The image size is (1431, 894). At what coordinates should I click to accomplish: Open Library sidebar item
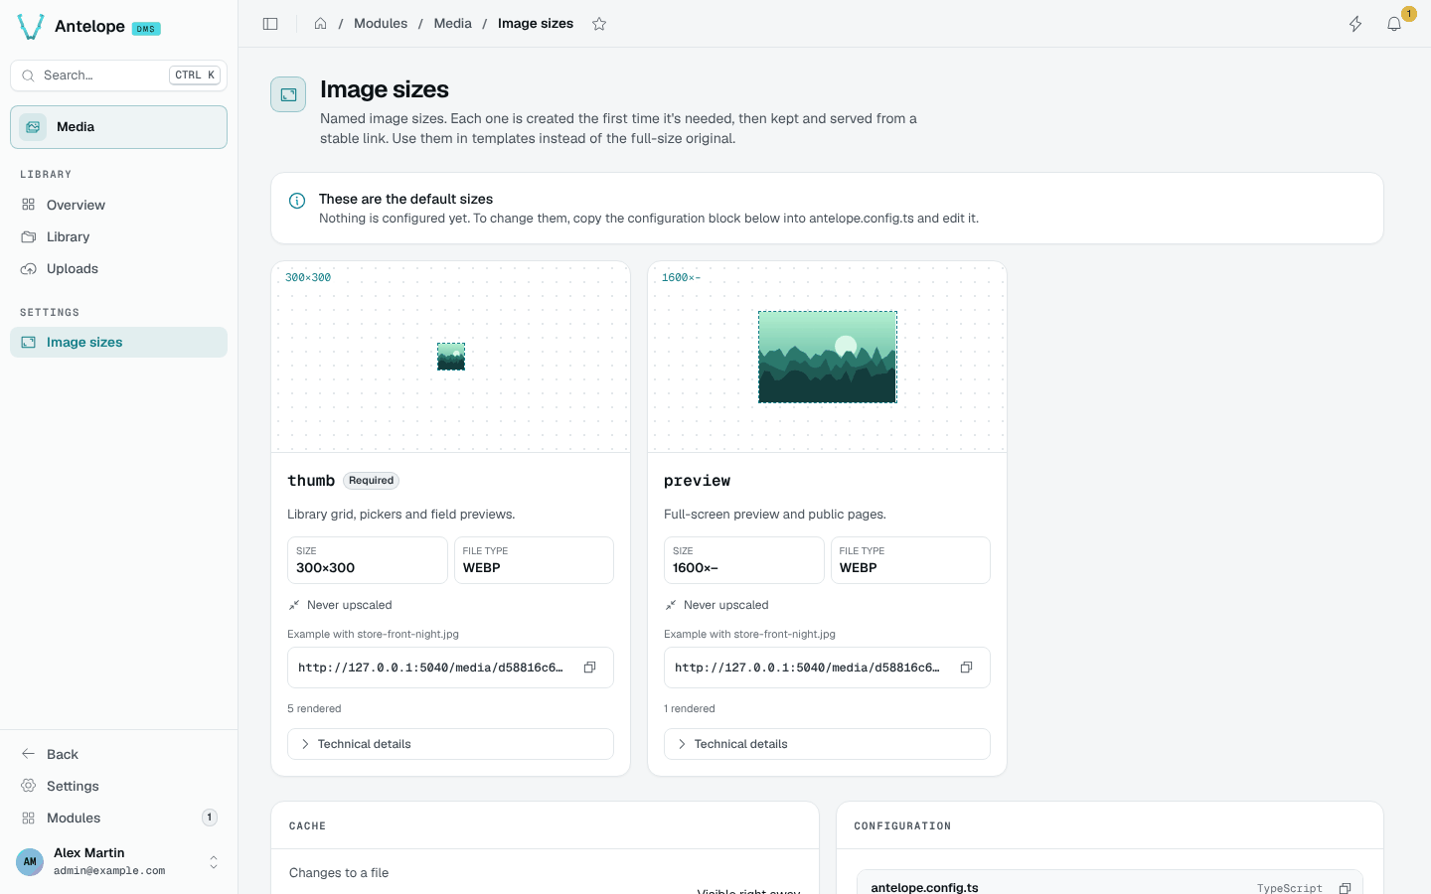coord(118,236)
